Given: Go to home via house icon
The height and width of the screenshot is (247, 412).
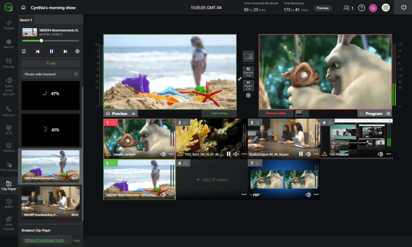Looking at the screenshot, I should 23,8.
